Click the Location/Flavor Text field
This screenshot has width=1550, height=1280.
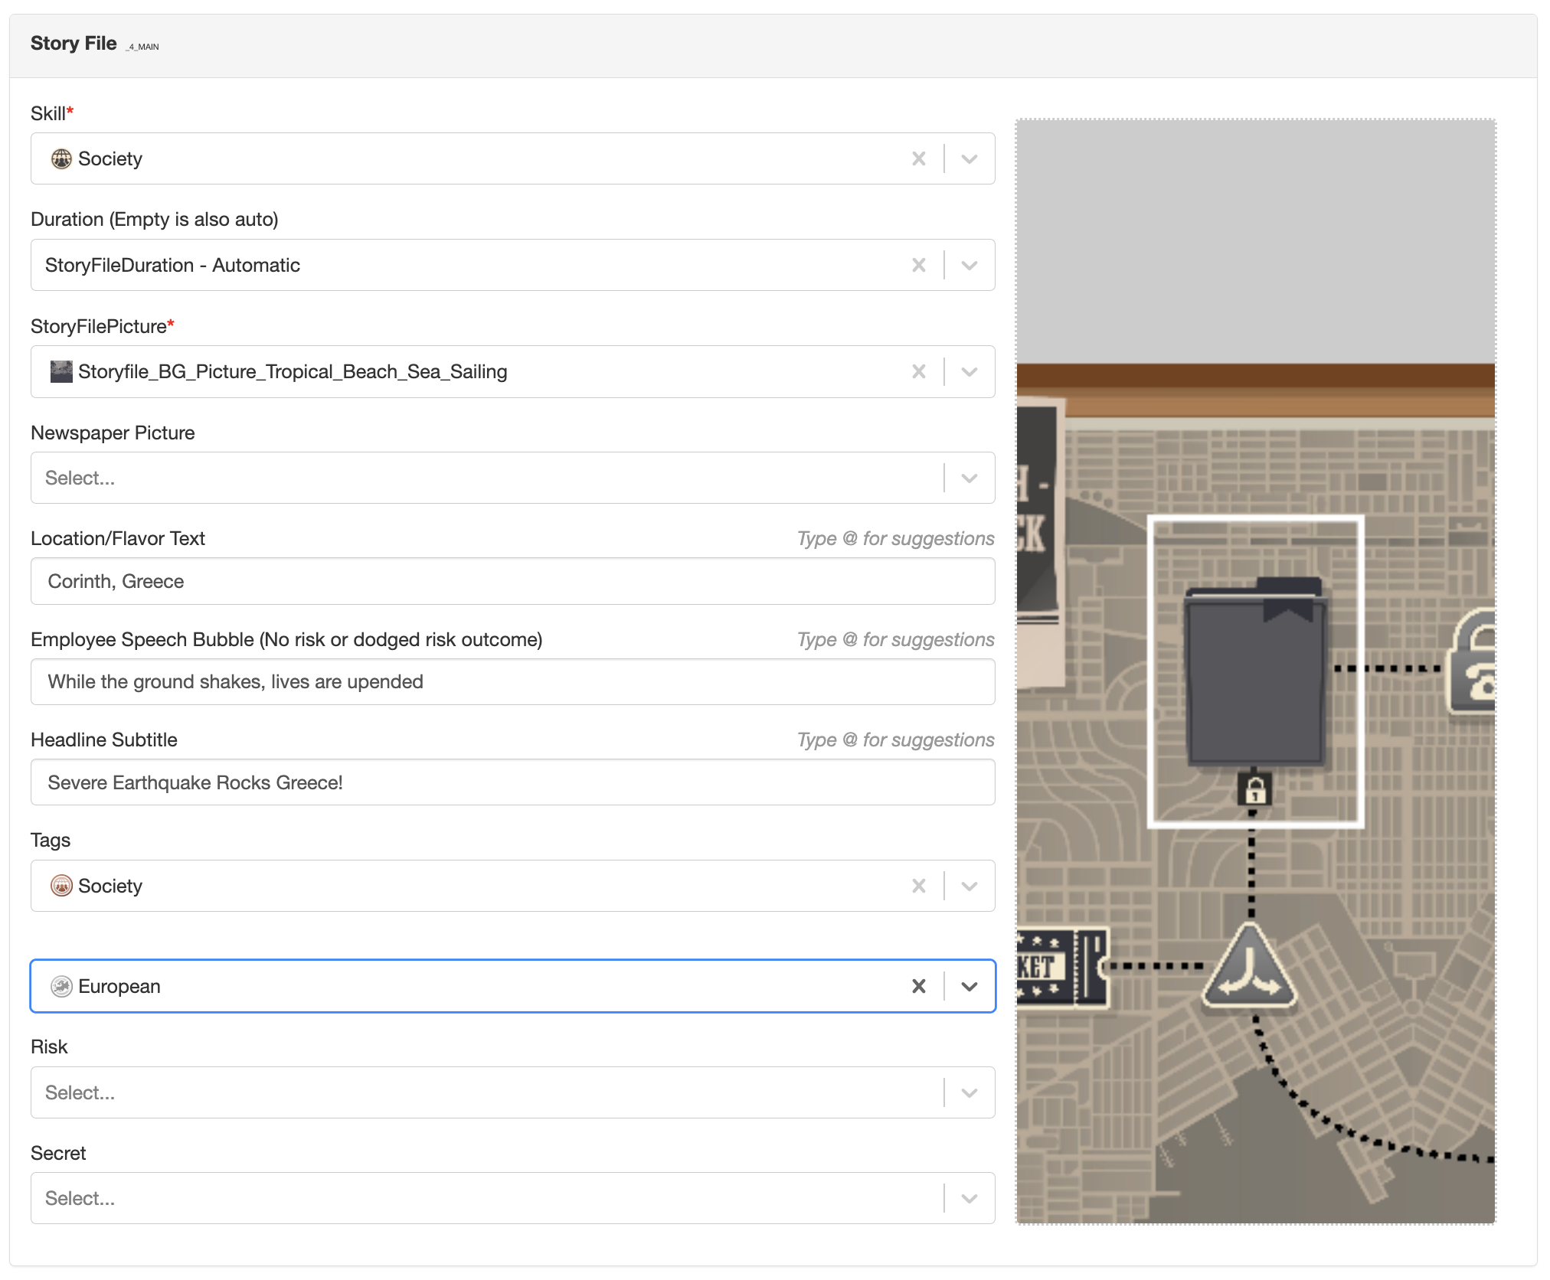click(512, 581)
